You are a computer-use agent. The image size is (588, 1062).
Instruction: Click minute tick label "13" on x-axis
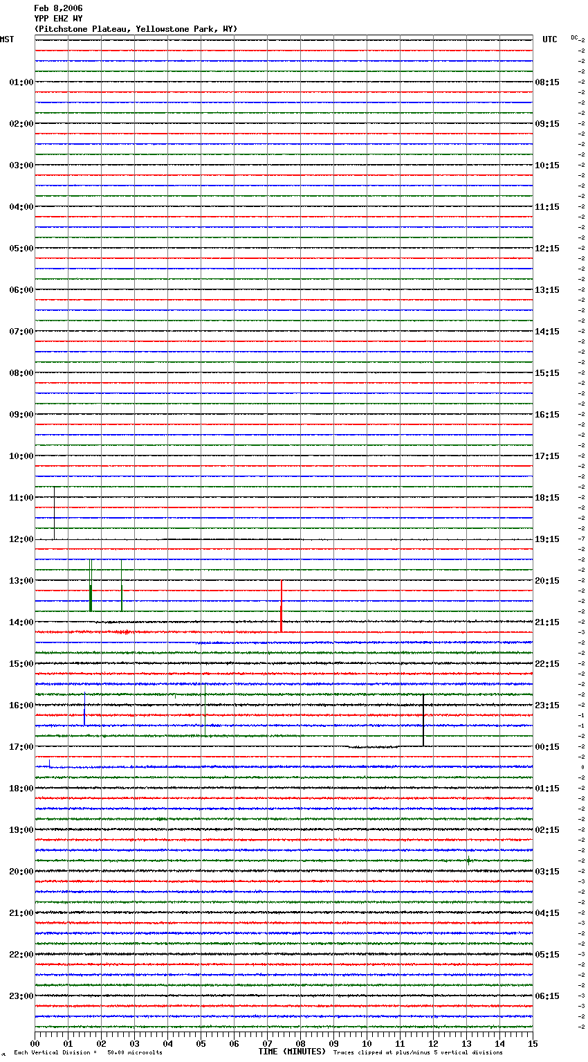pos(466,1043)
